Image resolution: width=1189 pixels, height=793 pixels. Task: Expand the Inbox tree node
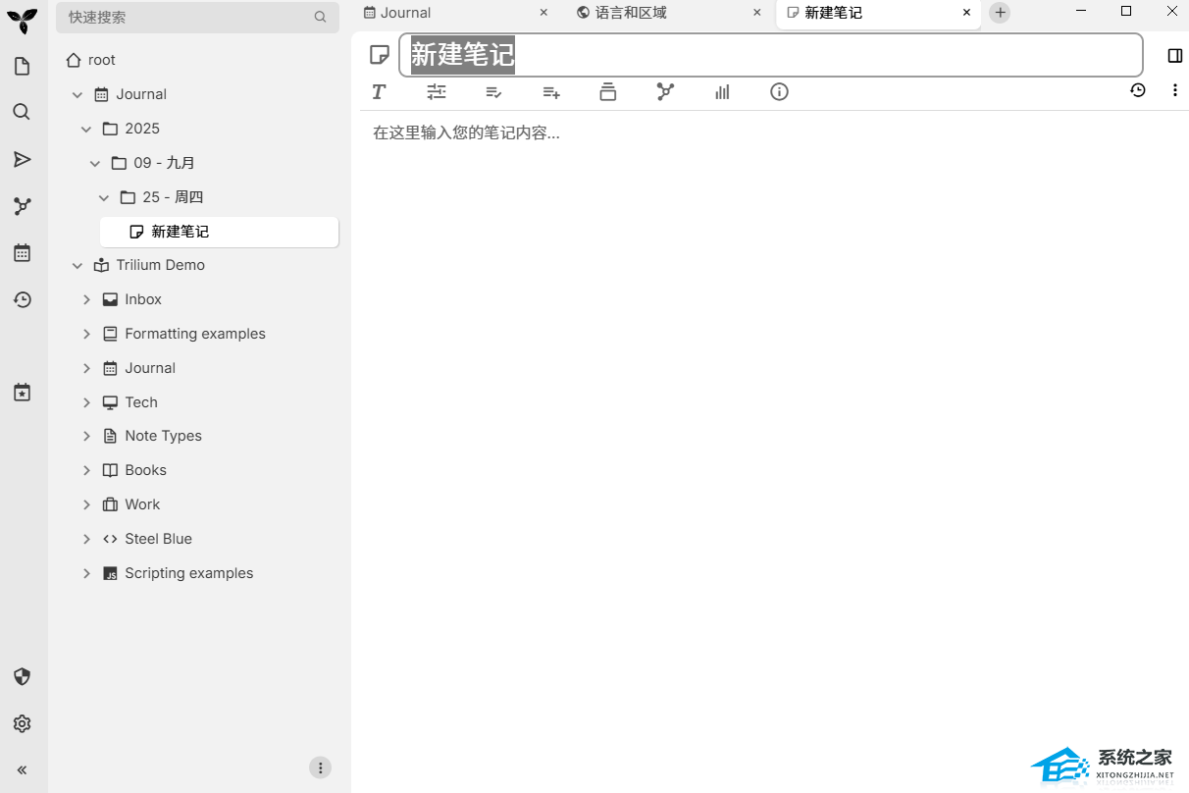86,299
